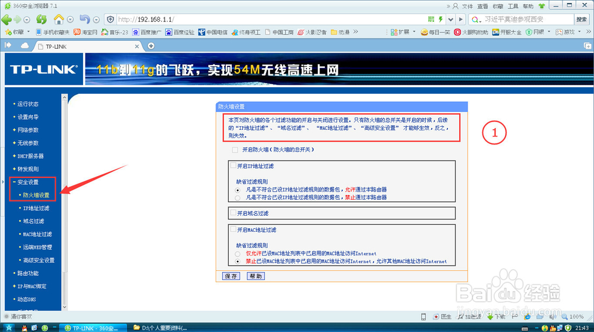Go to the browser home page
This screenshot has width=594, height=332.
(59, 19)
